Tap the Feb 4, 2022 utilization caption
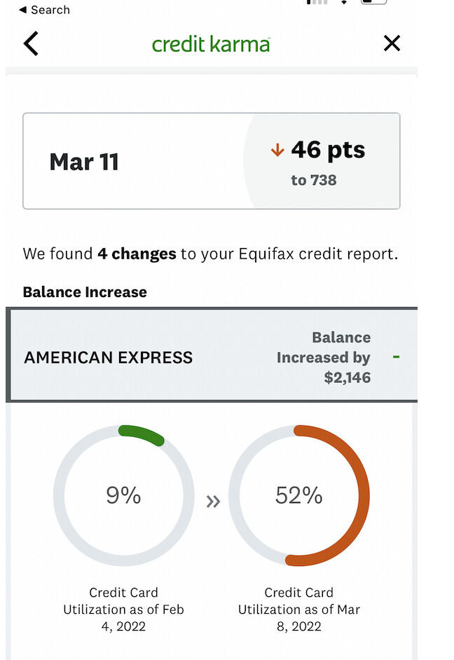Image resolution: width=454 pixels, height=660 pixels. 123,609
